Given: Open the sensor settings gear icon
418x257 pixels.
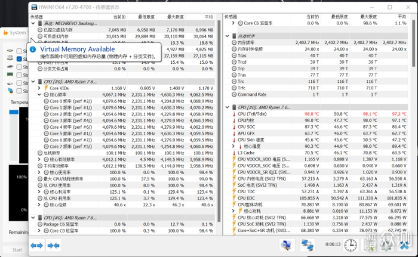Looking at the screenshot, I should pos(386,245).
